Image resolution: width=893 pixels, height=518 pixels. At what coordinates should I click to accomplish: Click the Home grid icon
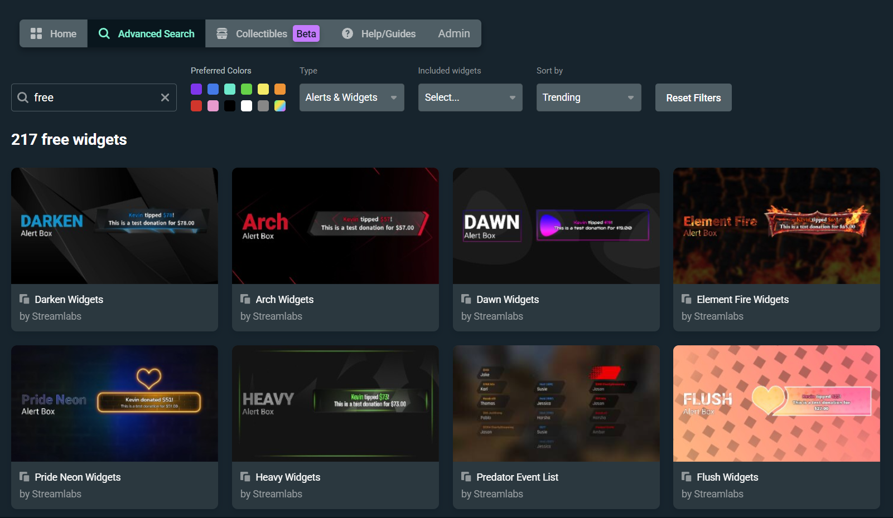36,33
